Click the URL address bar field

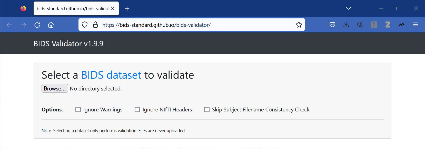[x=195, y=25]
